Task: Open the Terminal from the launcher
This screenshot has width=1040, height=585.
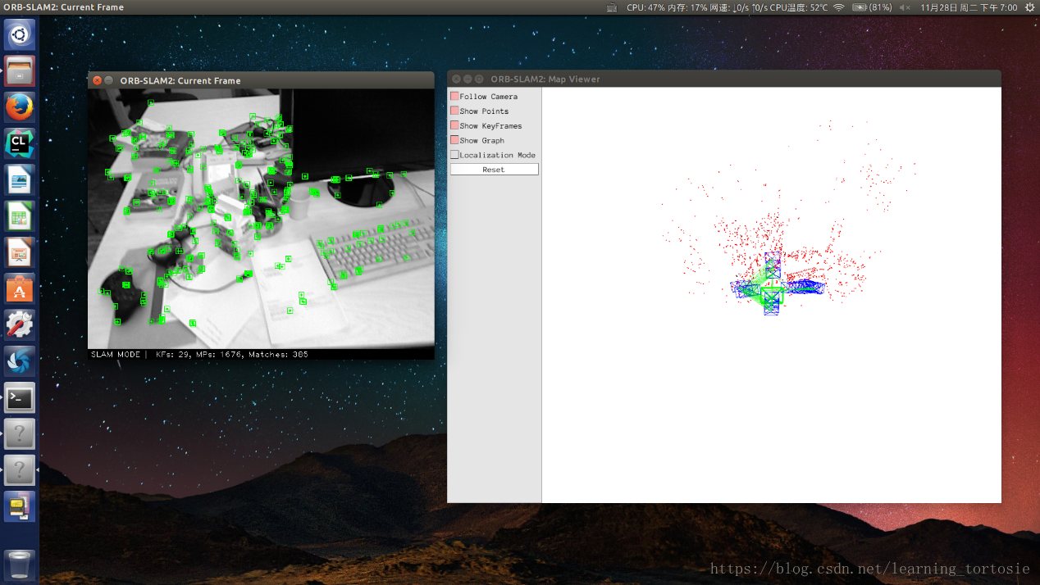Action: point(20,397)
